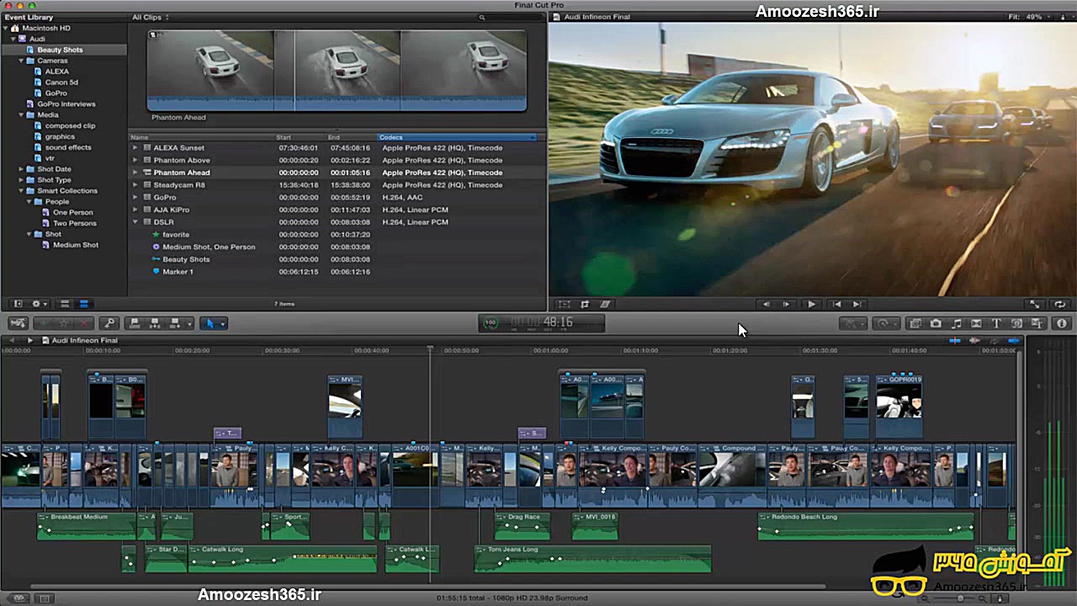Step to the next frame
Screen dimensions: 1077x606
click(786, 304)
